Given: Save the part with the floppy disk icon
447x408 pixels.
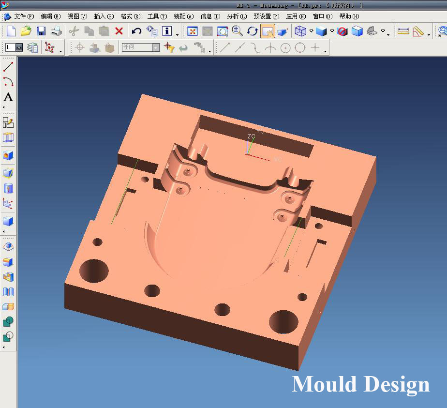Looking at the screenshot, I should [x=41, y=31].
